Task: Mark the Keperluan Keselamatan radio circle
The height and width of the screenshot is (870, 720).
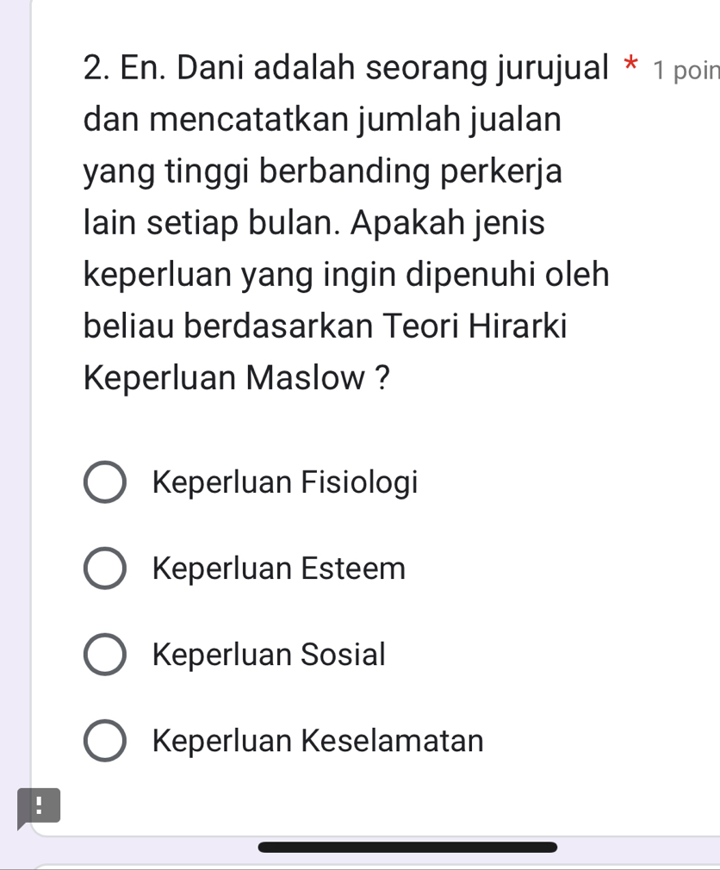Action: [x=105, y=741]
